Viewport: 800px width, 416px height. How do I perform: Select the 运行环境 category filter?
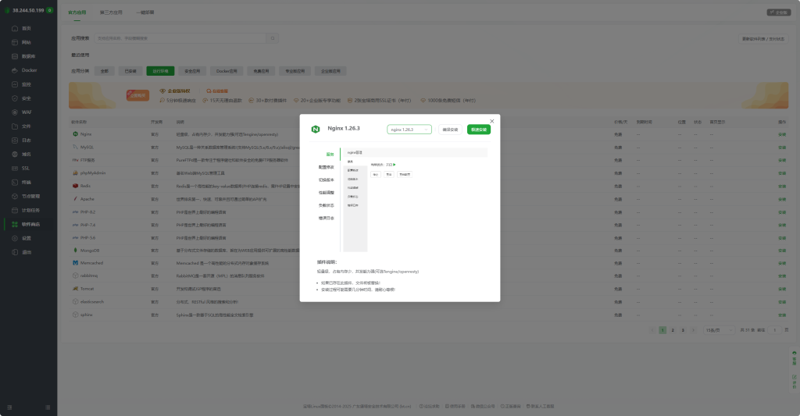coord(160,71)
